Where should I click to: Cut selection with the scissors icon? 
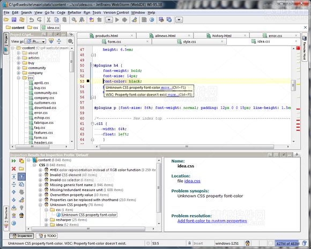pos(48,20)
